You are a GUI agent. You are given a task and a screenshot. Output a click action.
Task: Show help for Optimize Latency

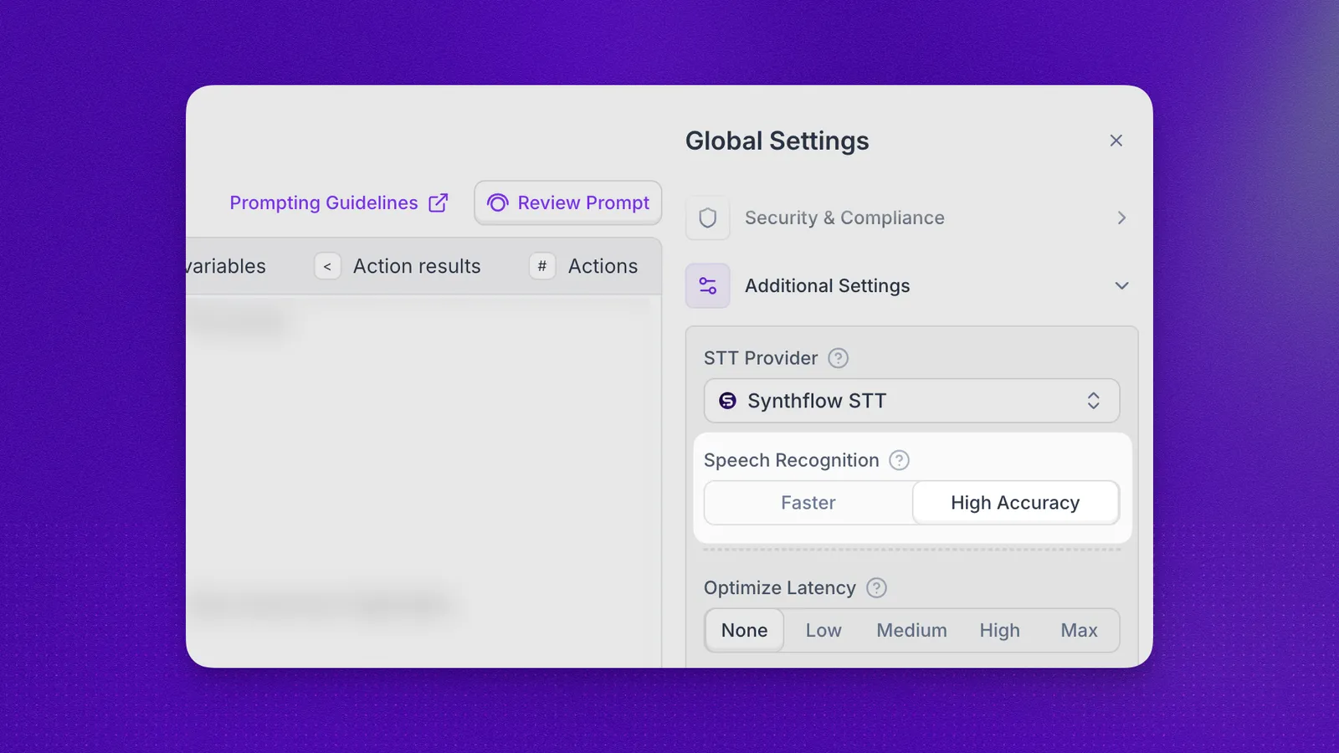click(x=876, y=588)
